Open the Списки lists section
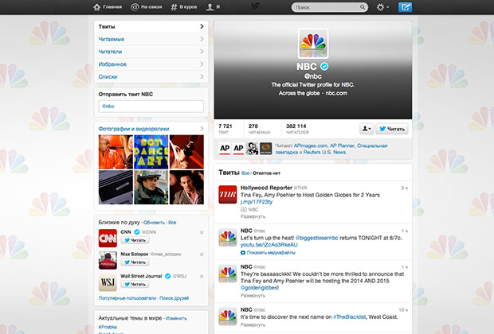This screenshot has width=494, height=334. coord(151,76)
